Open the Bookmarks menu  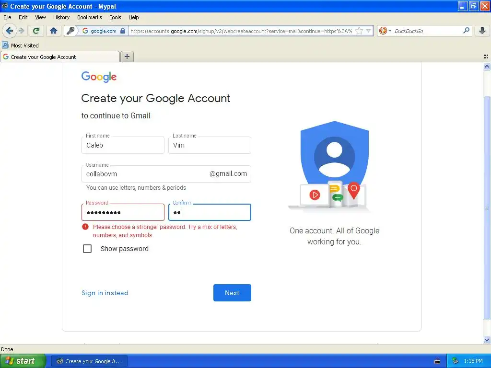pos(89,17)
